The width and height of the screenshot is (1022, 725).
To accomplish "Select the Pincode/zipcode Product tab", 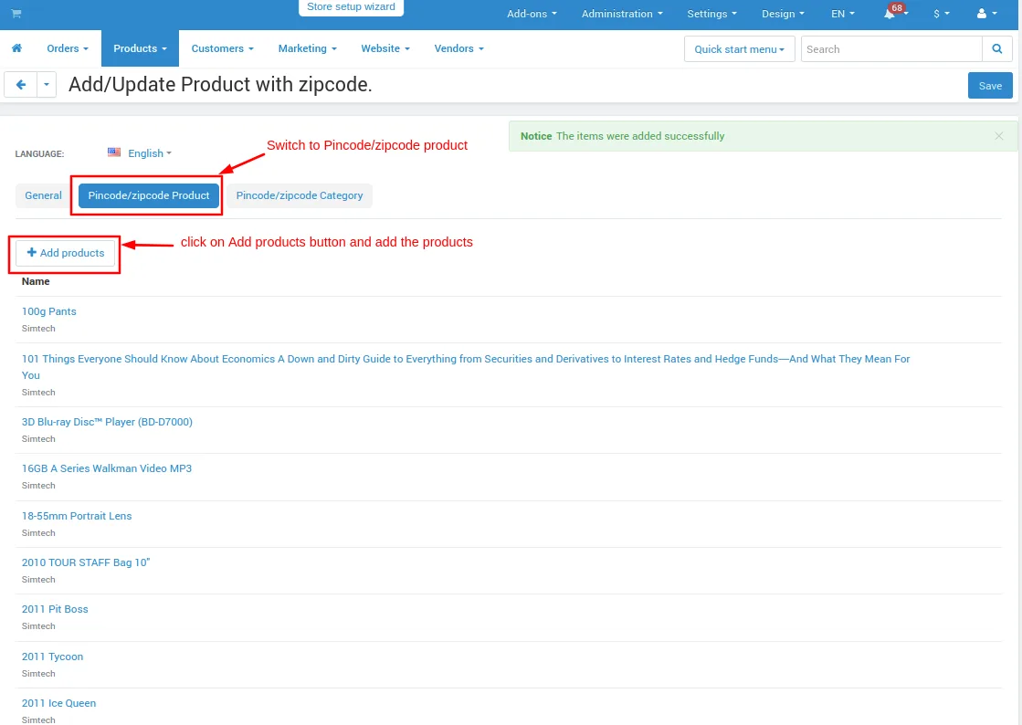I will (x=149, y=195).
